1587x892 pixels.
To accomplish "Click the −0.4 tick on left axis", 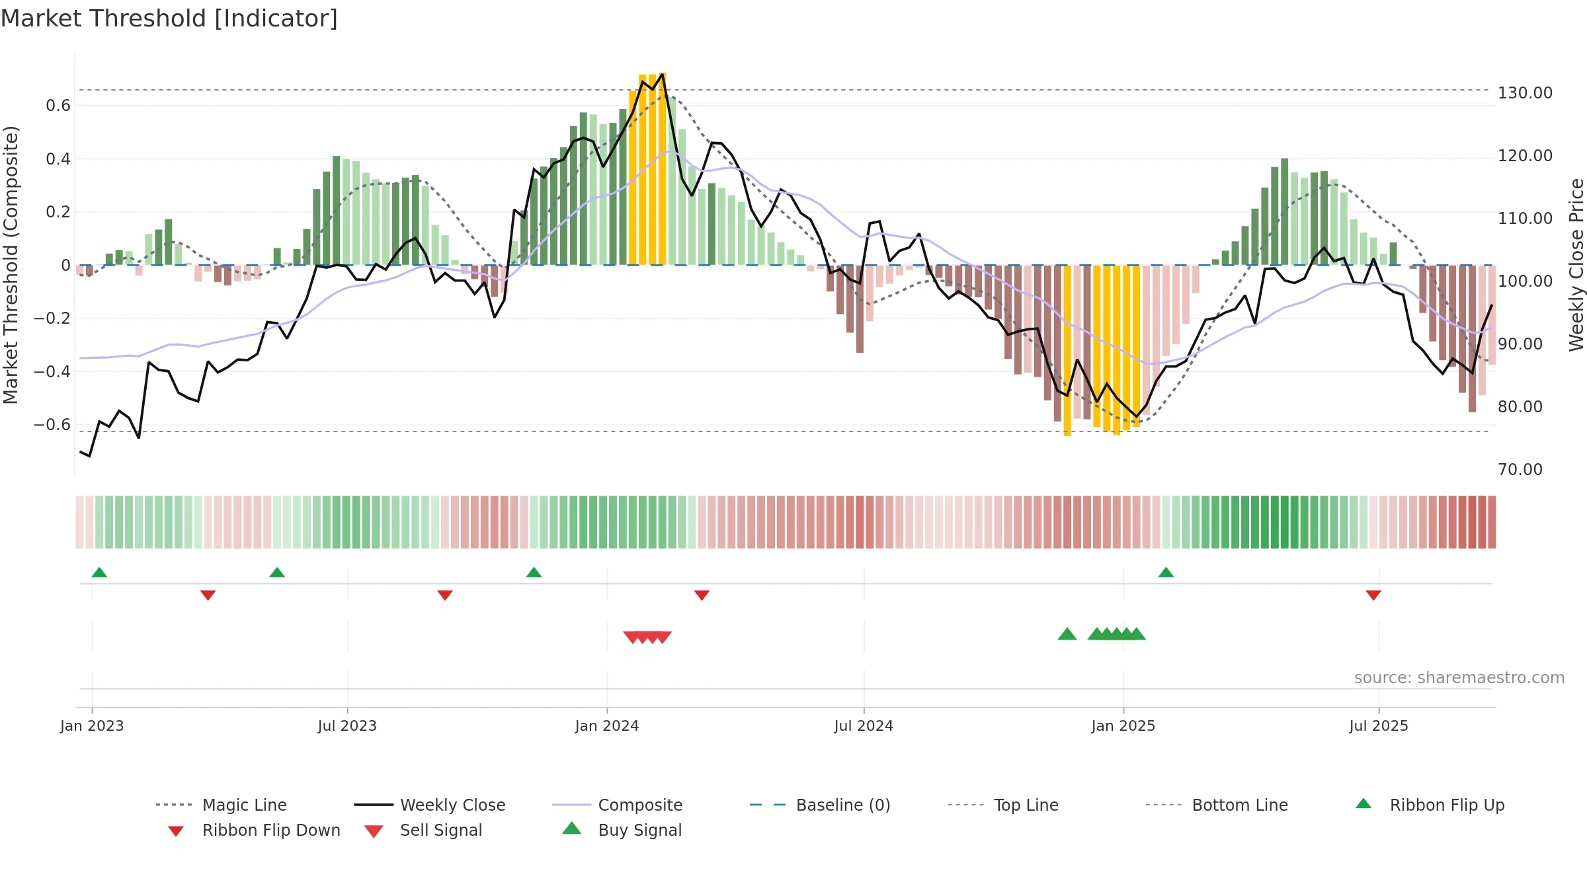I will pyautogui.click(x=52, y=371).
